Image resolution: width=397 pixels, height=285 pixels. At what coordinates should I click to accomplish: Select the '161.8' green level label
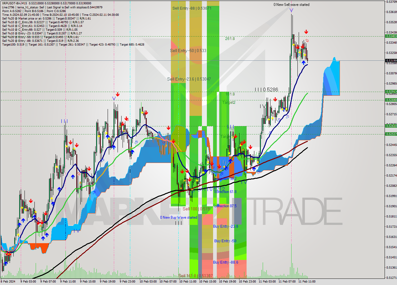[x=230, y=94]
